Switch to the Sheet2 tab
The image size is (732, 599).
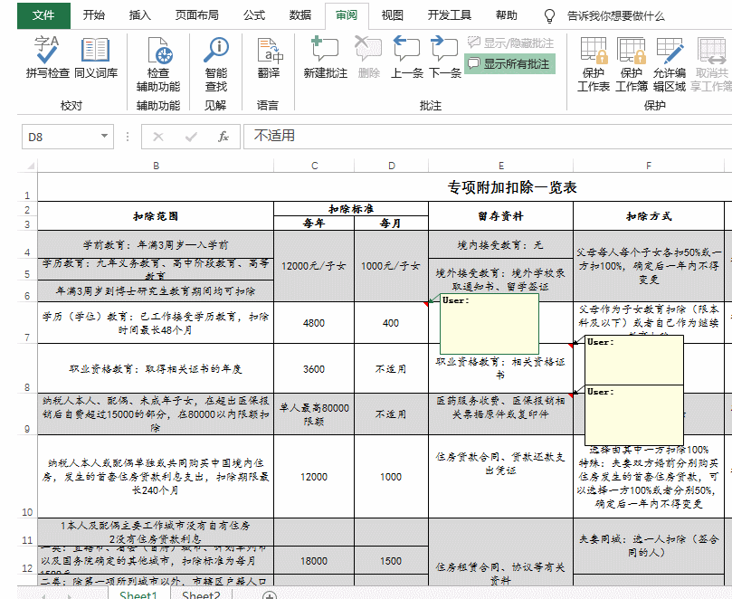201,594
